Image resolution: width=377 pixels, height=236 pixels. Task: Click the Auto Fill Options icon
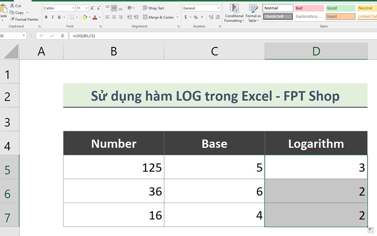pyautogui.click(x=371, y=230)
